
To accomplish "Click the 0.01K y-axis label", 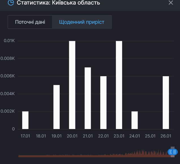I will click(x=9, y=41).
